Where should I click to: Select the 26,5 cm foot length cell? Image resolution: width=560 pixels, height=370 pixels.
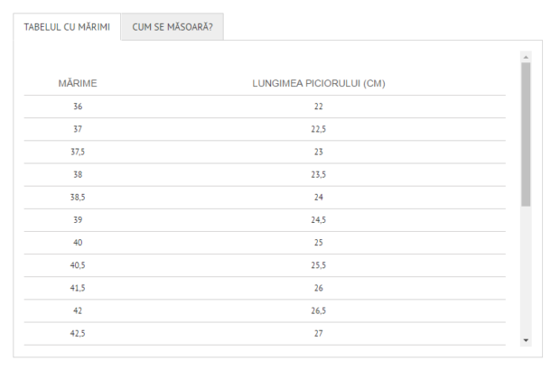click(x=319, y=310)
